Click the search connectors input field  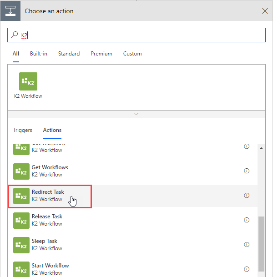tap(141, 35)
